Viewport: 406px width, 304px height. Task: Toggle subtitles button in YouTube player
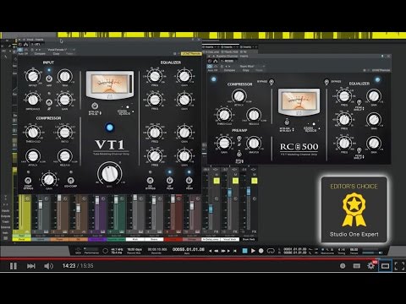(x=357, y=266)
